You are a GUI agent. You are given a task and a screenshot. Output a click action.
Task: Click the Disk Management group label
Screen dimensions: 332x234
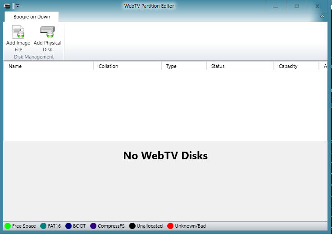(x=34, y=57)
